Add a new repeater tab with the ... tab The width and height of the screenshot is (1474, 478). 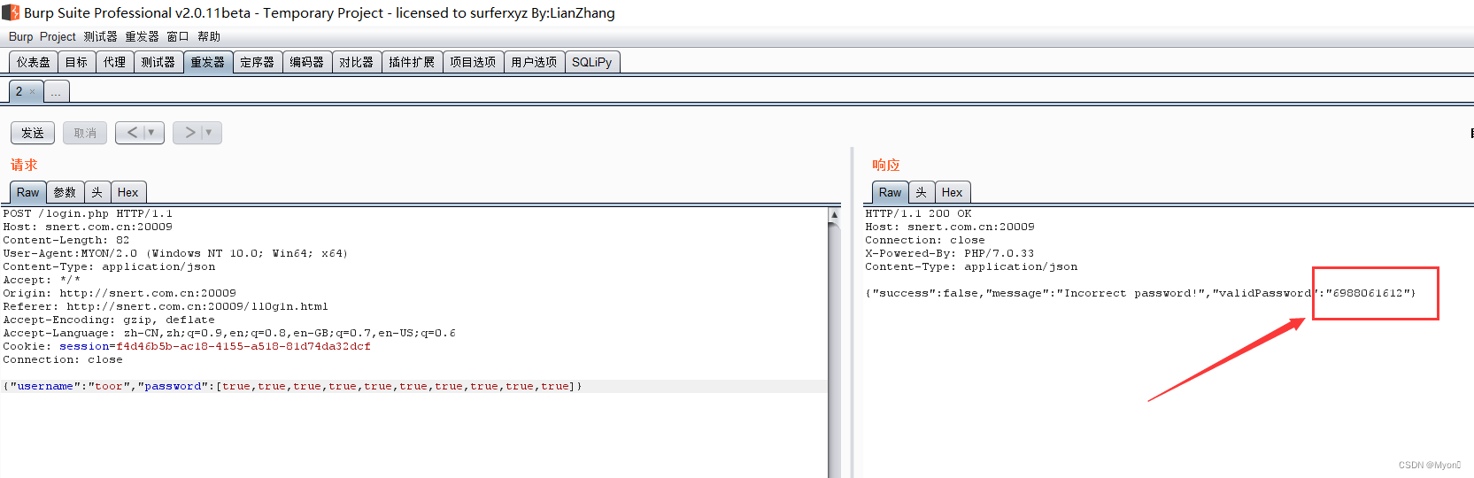pyautogui.click(x=56, y=92)
